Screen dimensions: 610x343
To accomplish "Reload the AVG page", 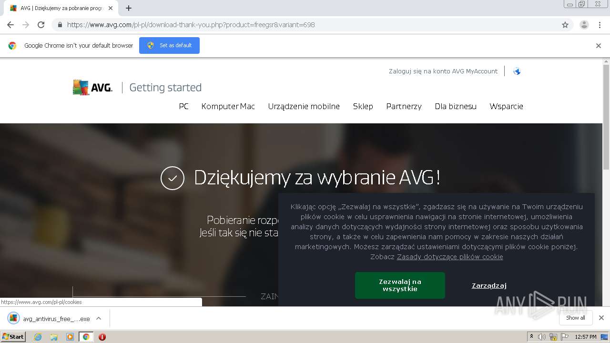I will pyautogui.click(x=41, y=25).
